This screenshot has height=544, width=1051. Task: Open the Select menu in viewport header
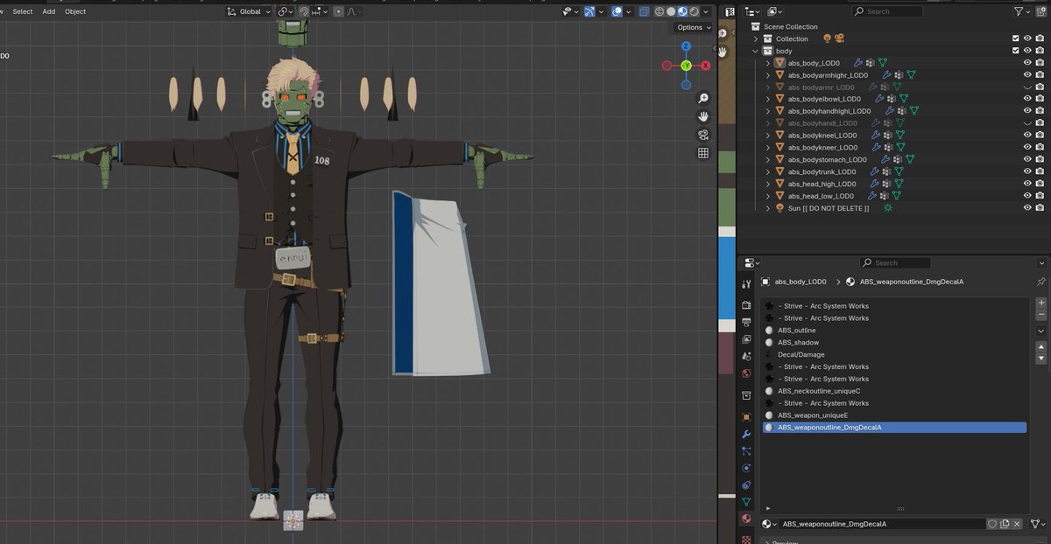(x=23, y=11)
